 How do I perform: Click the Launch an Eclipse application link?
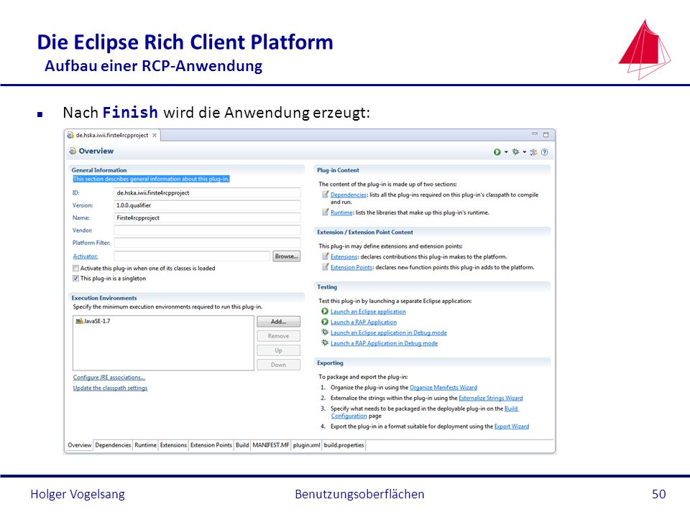(x=368, y=311)
